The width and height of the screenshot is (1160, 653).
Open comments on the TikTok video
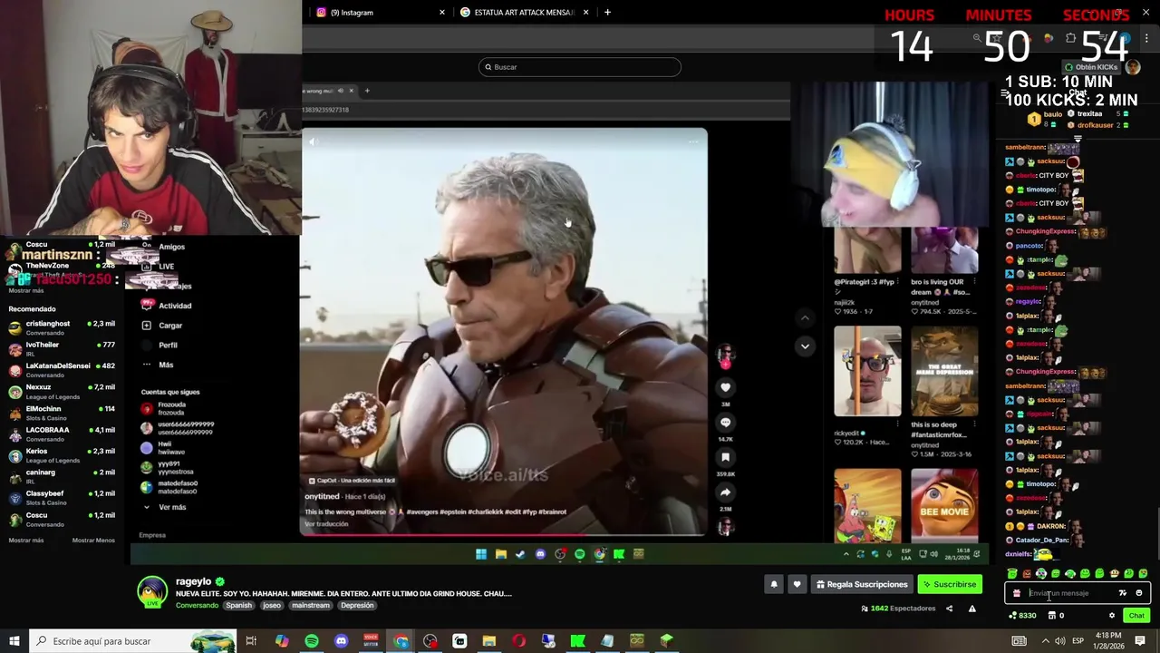725,423
